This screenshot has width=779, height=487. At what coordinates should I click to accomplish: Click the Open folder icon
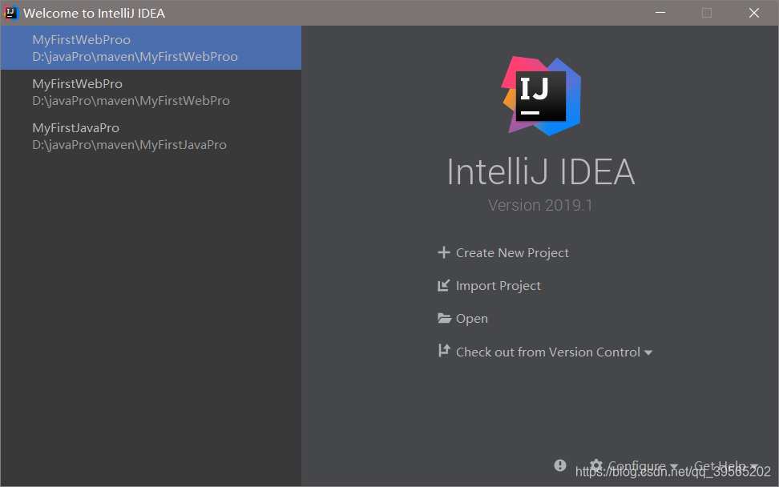444,318
